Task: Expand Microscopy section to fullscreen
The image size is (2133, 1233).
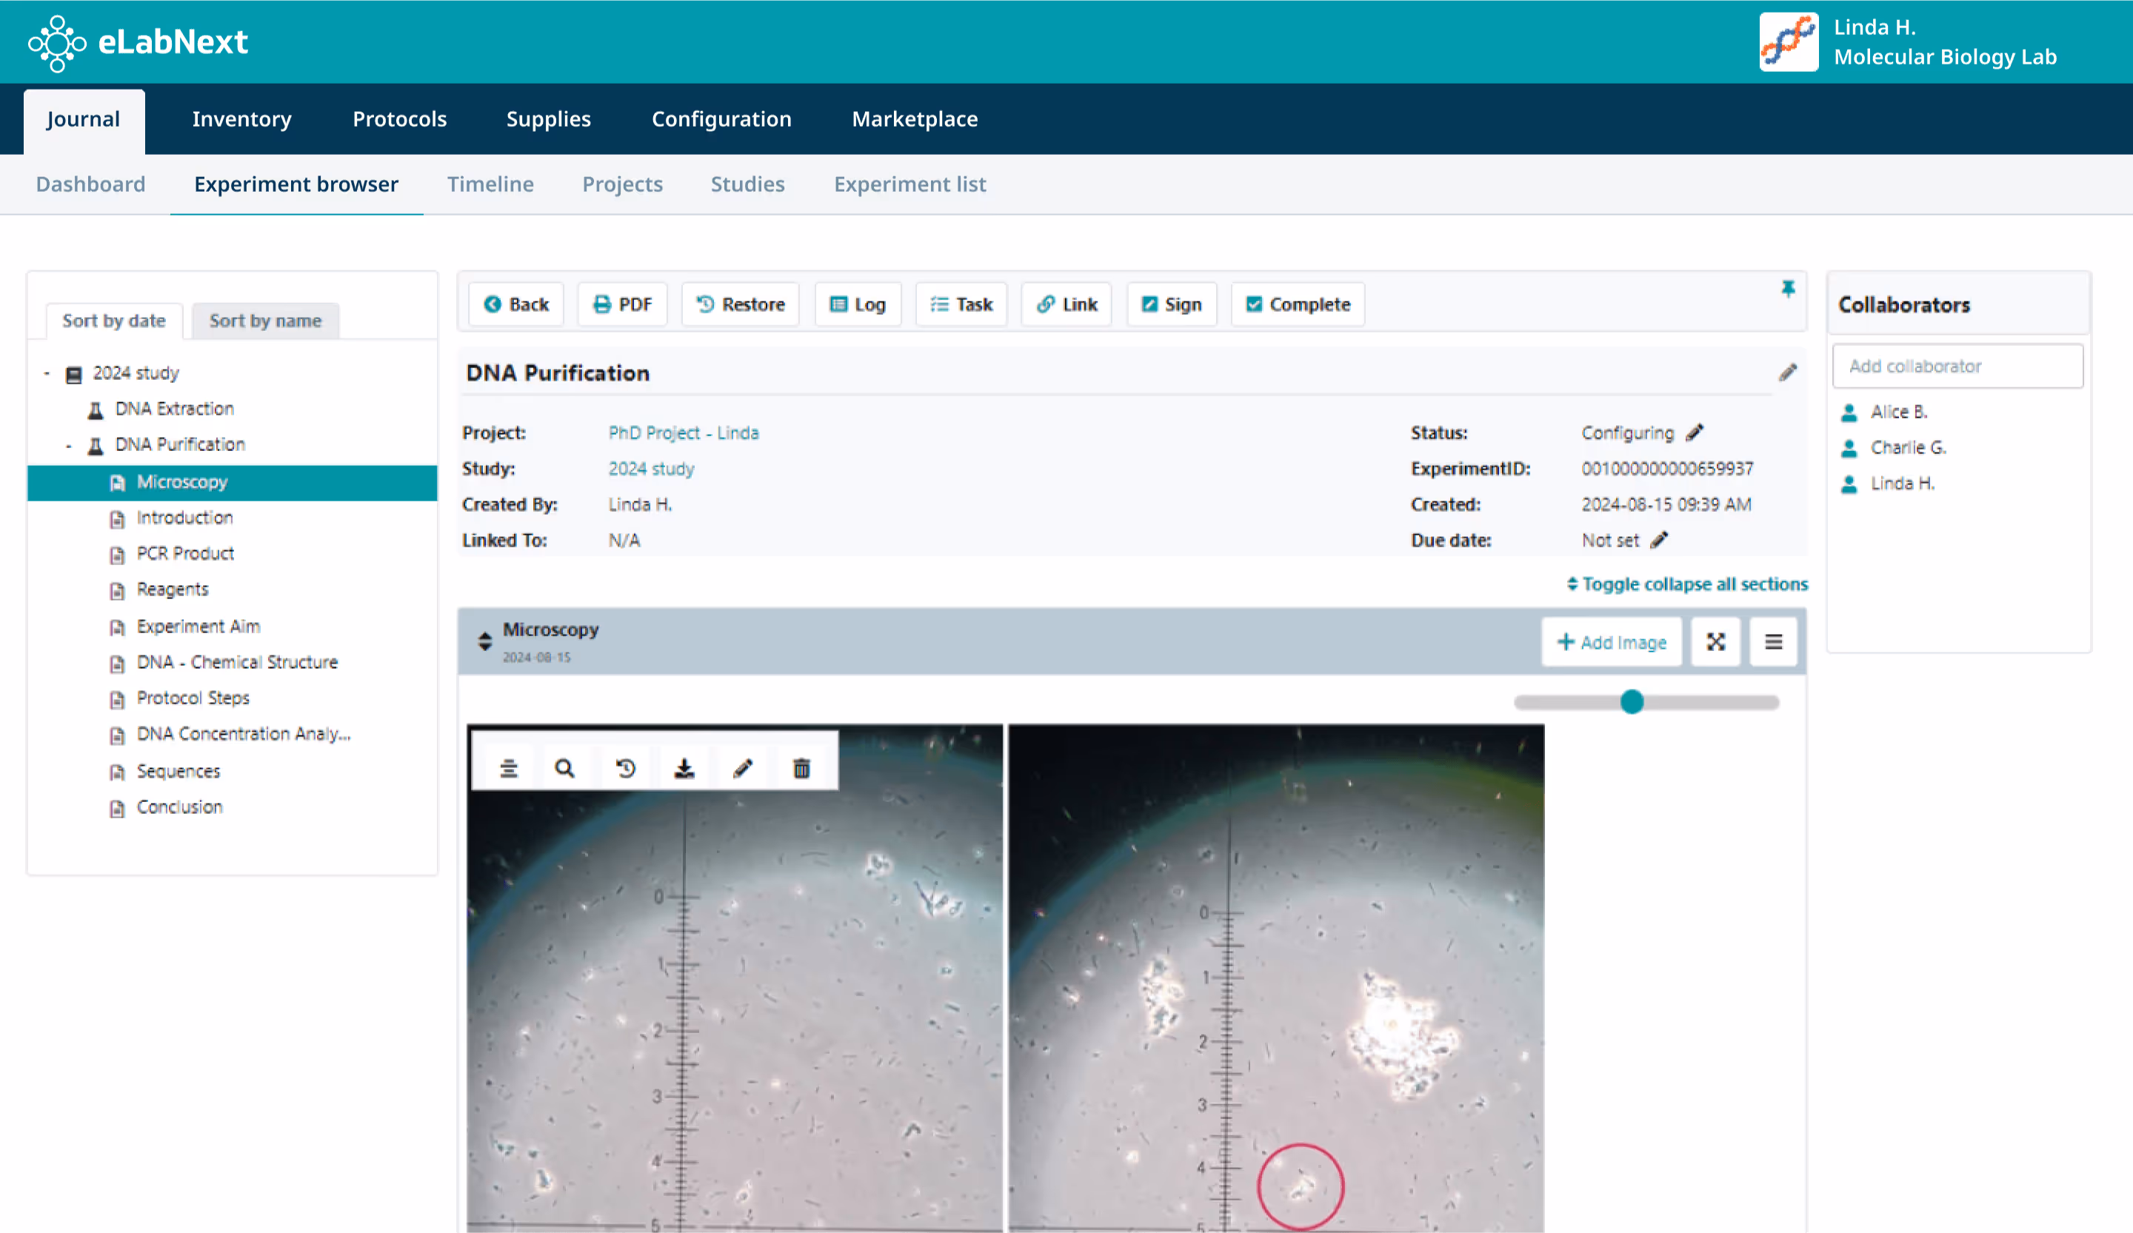Action: tap(1716, 642)
